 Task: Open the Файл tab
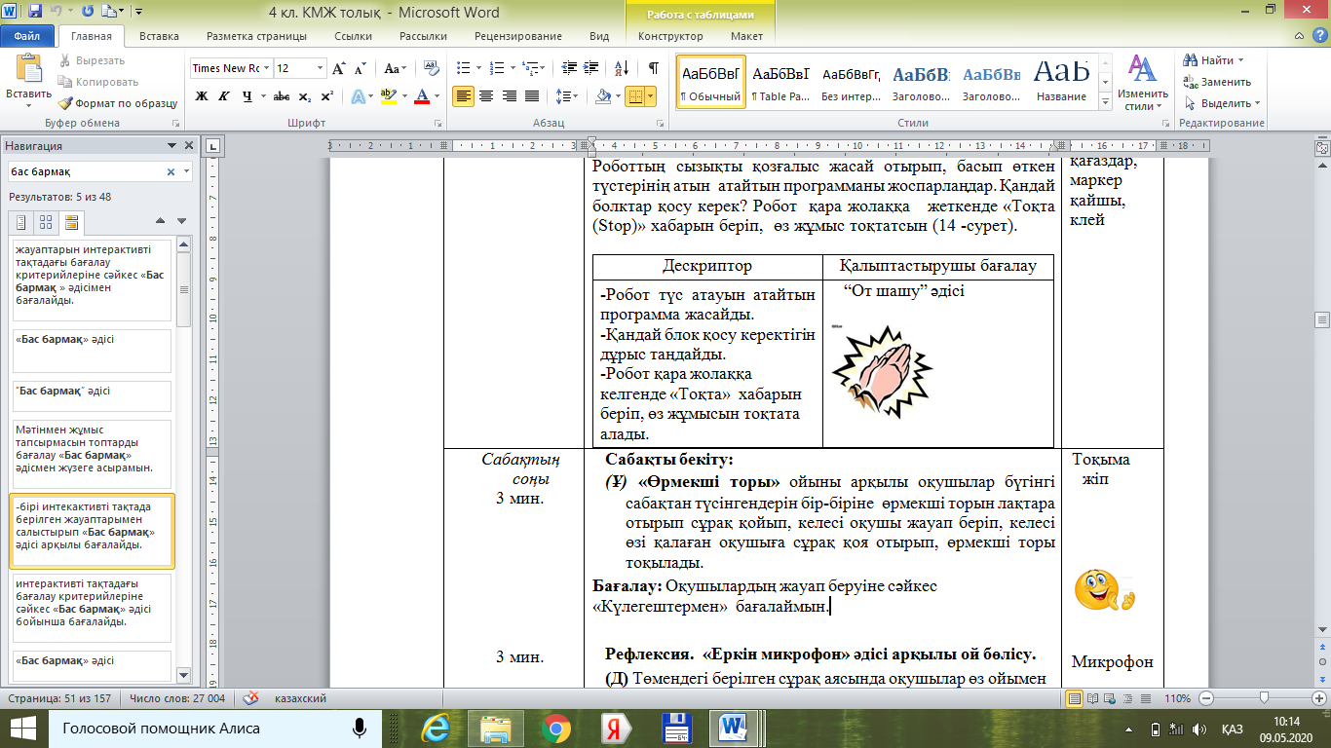[x=27, y=36]
